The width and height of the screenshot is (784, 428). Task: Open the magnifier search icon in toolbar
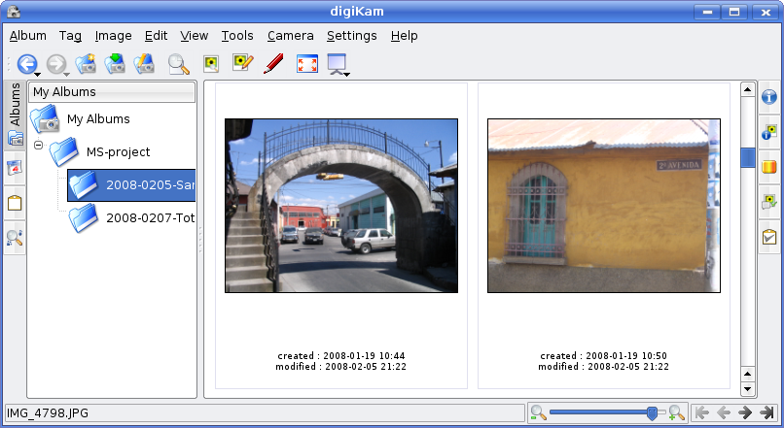tap(178, 64)
